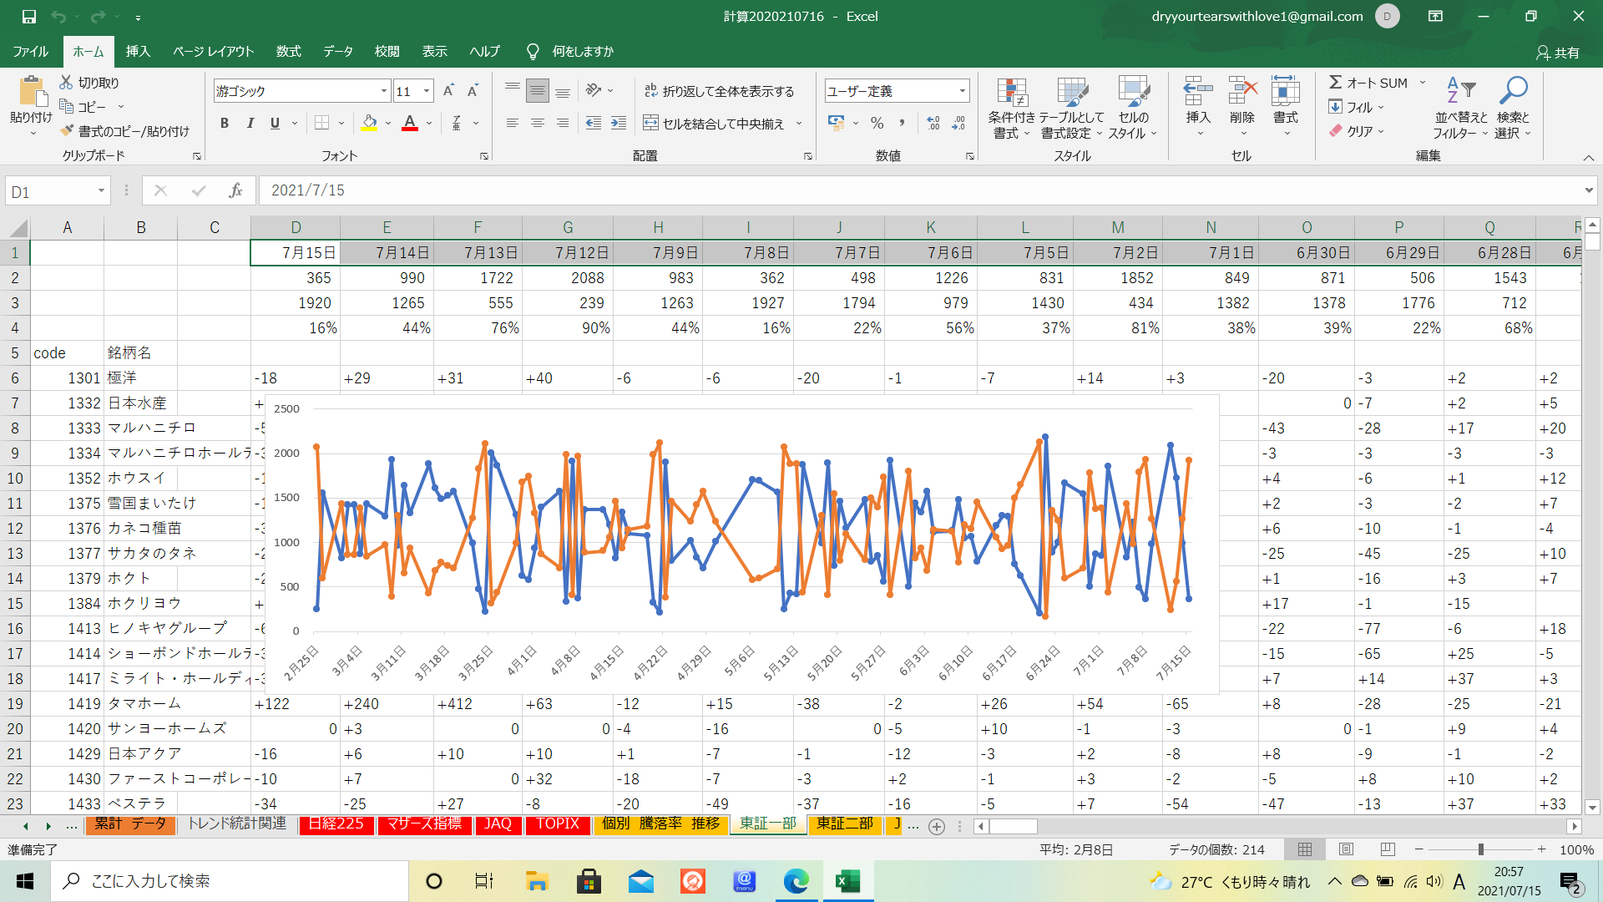
Task: Click the 共有 share button
Action: click(1557, 52)
